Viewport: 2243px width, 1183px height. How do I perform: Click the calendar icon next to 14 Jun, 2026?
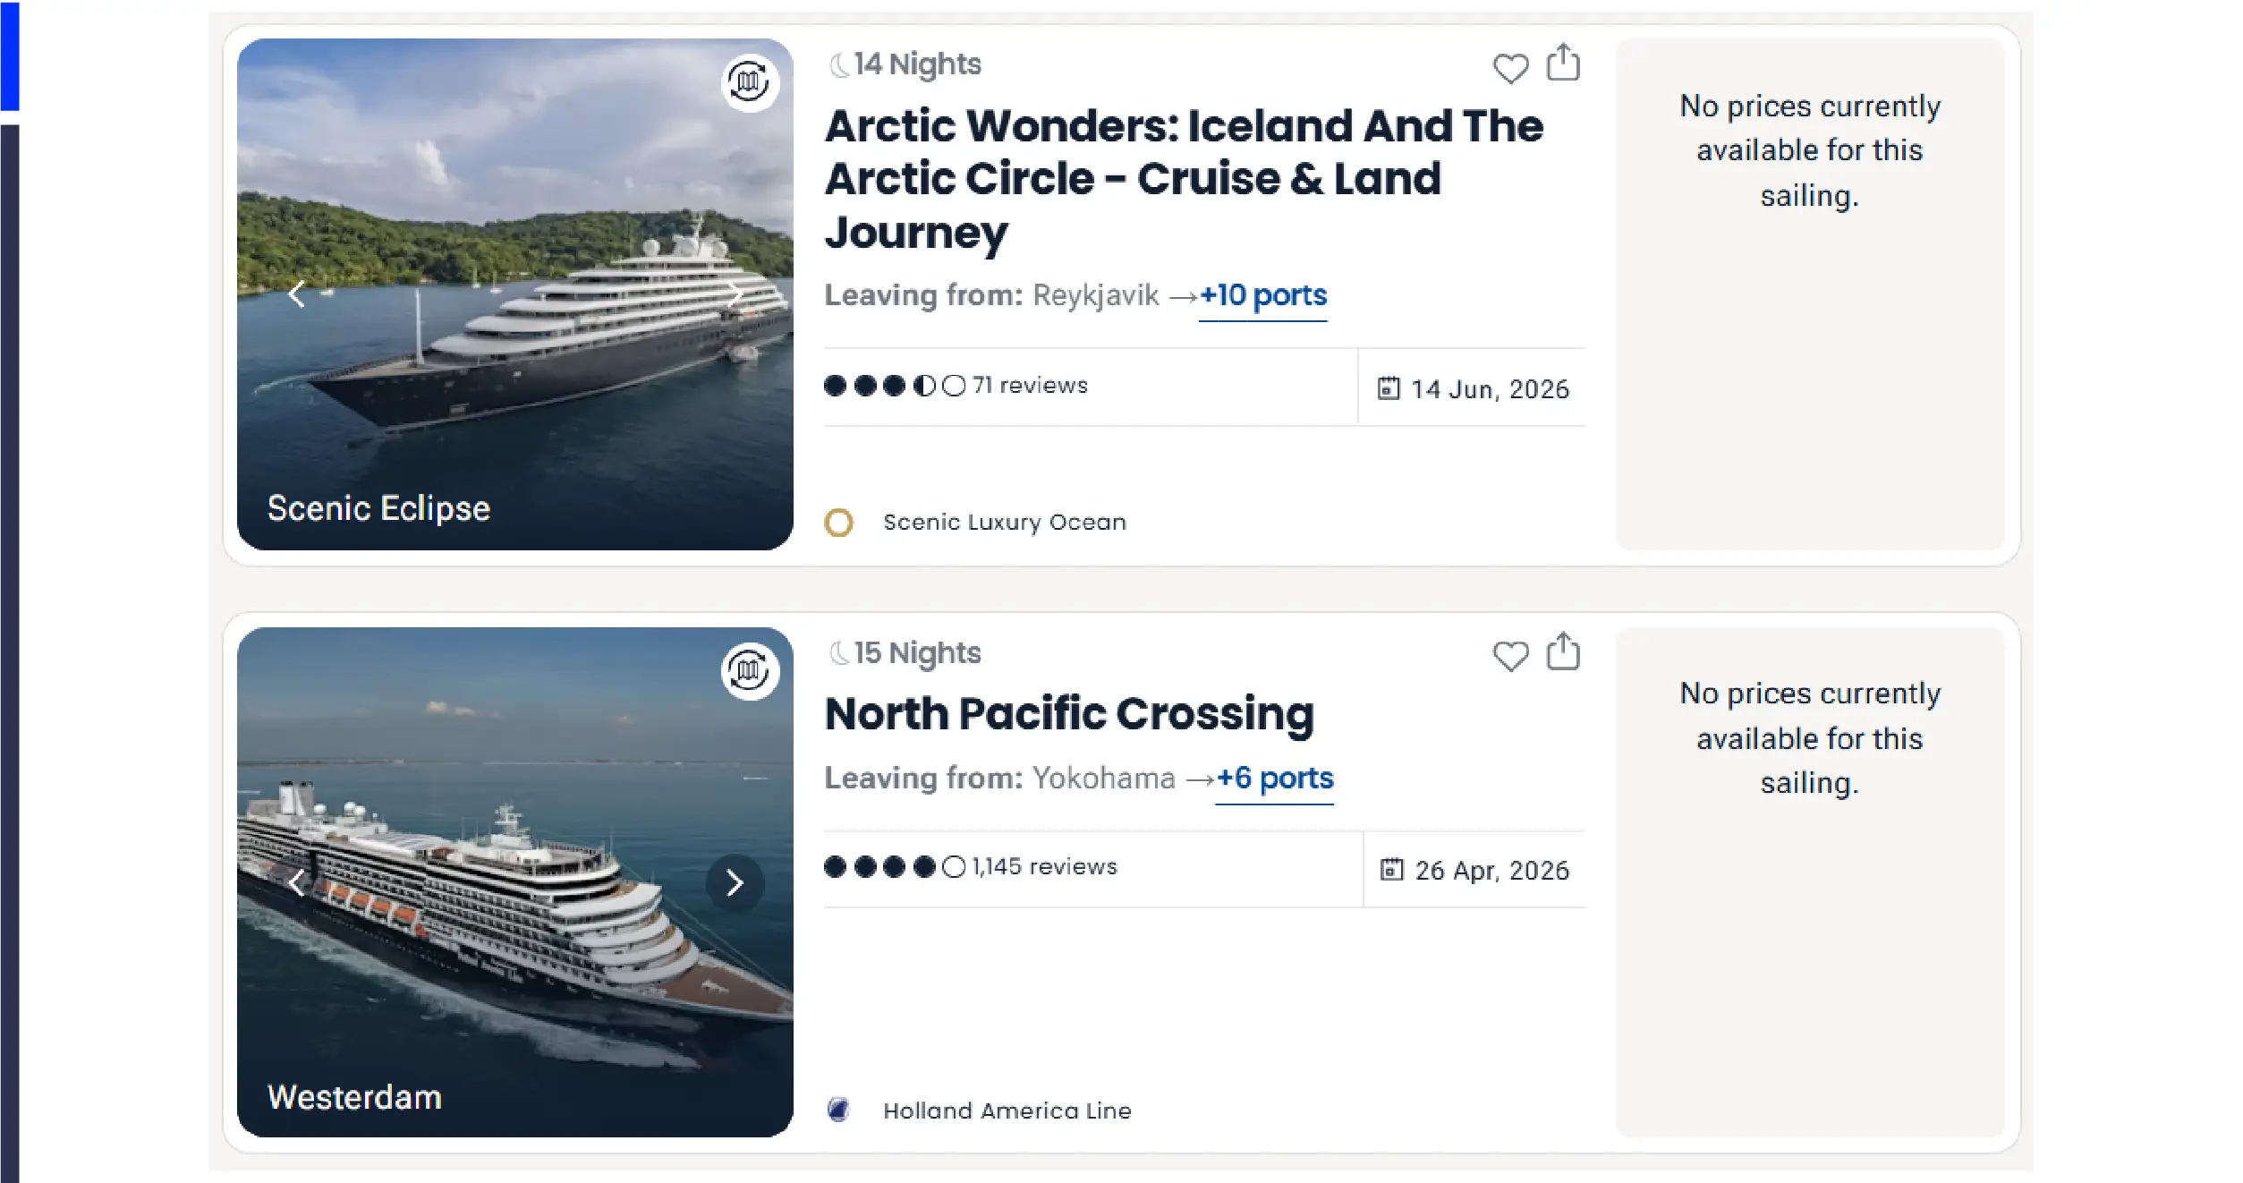1388,388
